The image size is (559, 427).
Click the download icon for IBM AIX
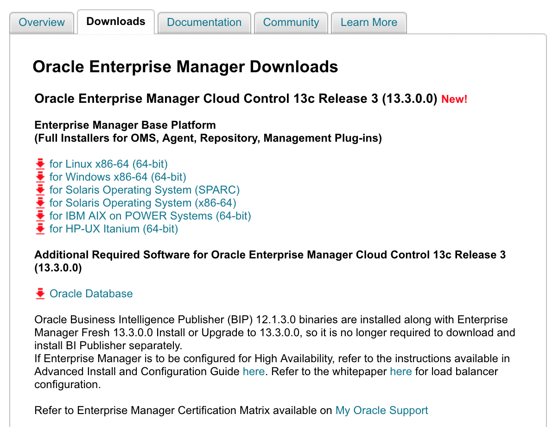coord(40,215)
